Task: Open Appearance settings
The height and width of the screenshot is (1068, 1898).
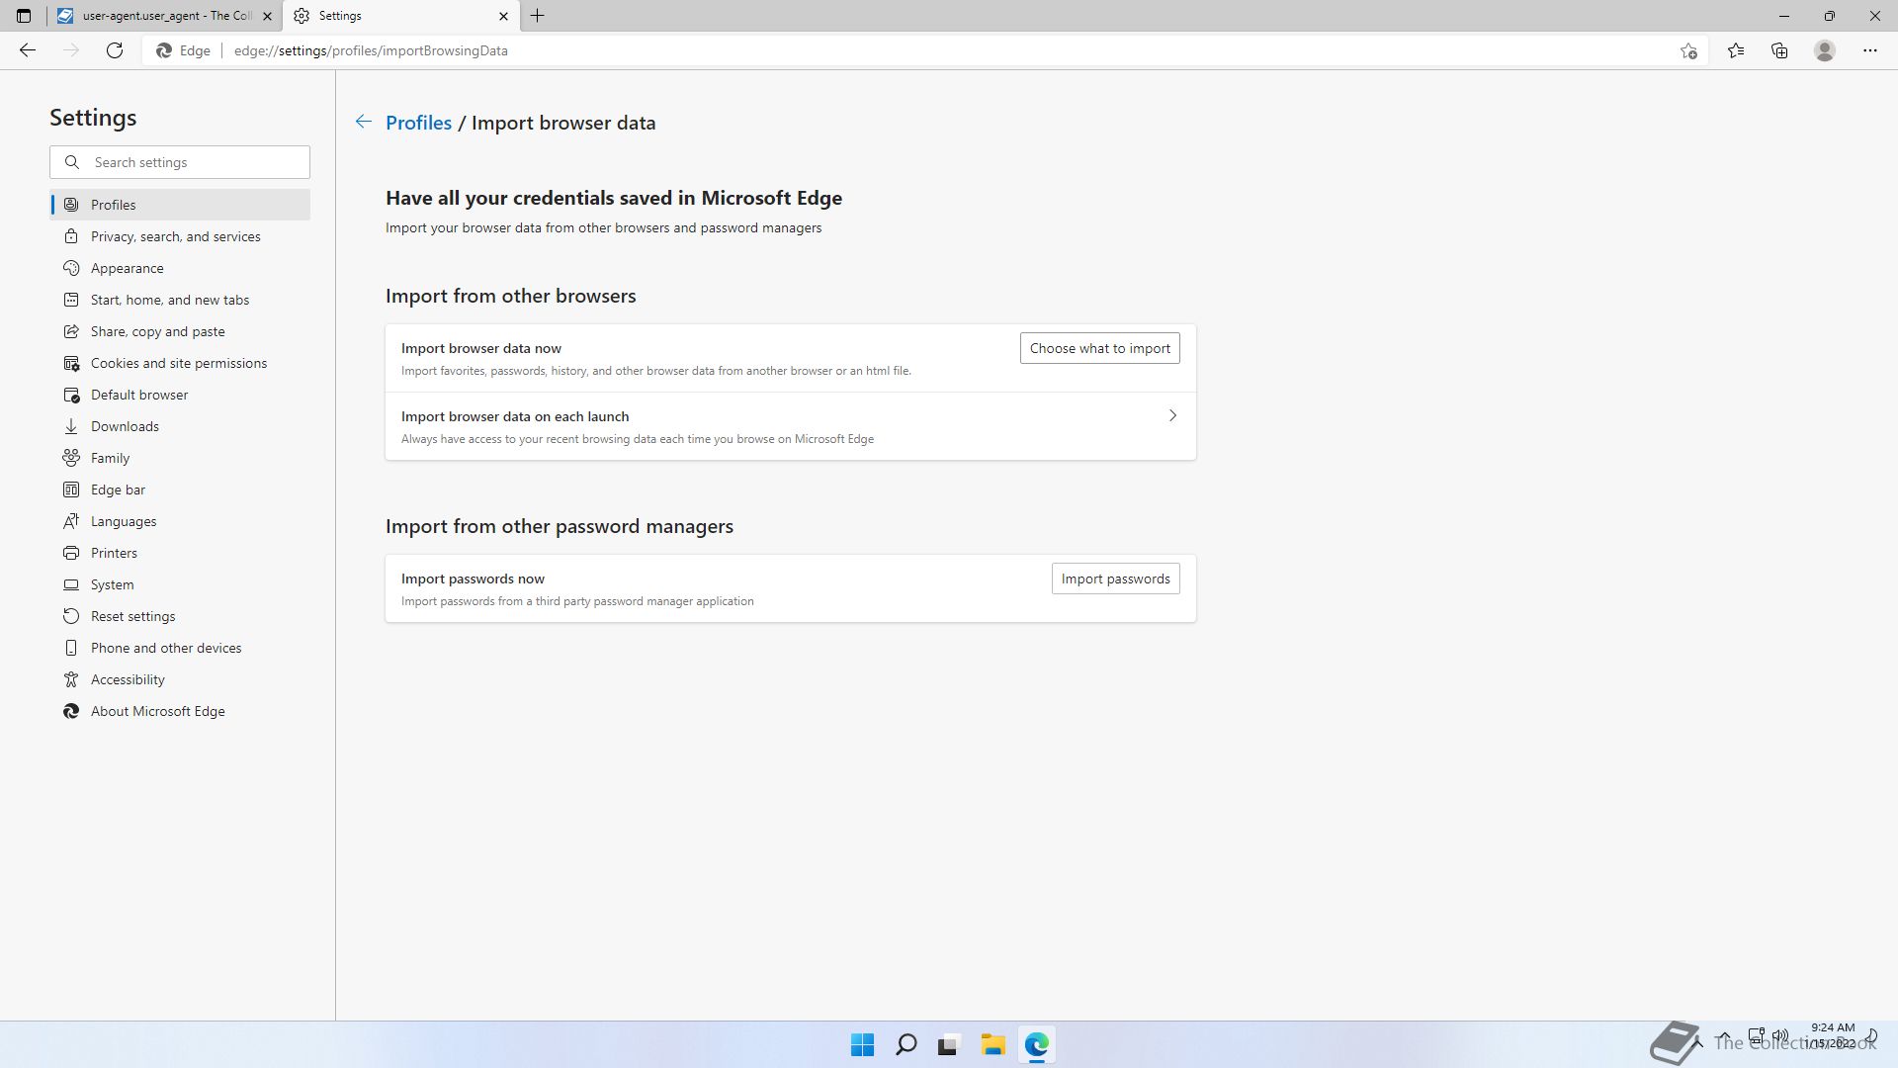Action: [180, 268]
